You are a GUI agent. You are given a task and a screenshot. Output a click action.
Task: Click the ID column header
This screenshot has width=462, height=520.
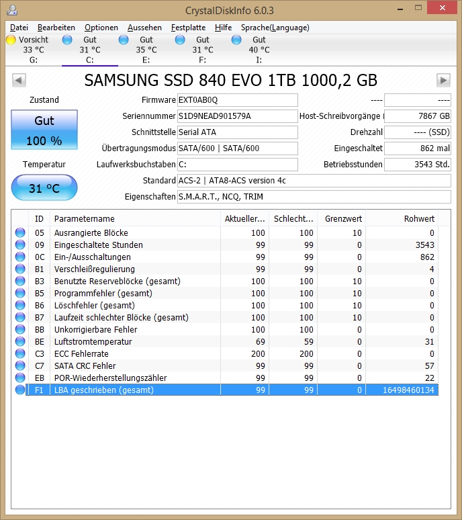[x=39, y=219]
